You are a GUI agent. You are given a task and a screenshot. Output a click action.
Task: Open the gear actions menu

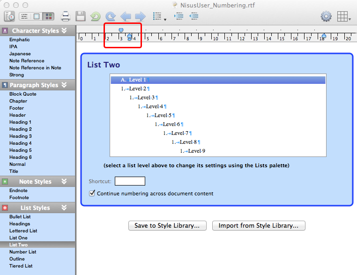pos(326,16)
